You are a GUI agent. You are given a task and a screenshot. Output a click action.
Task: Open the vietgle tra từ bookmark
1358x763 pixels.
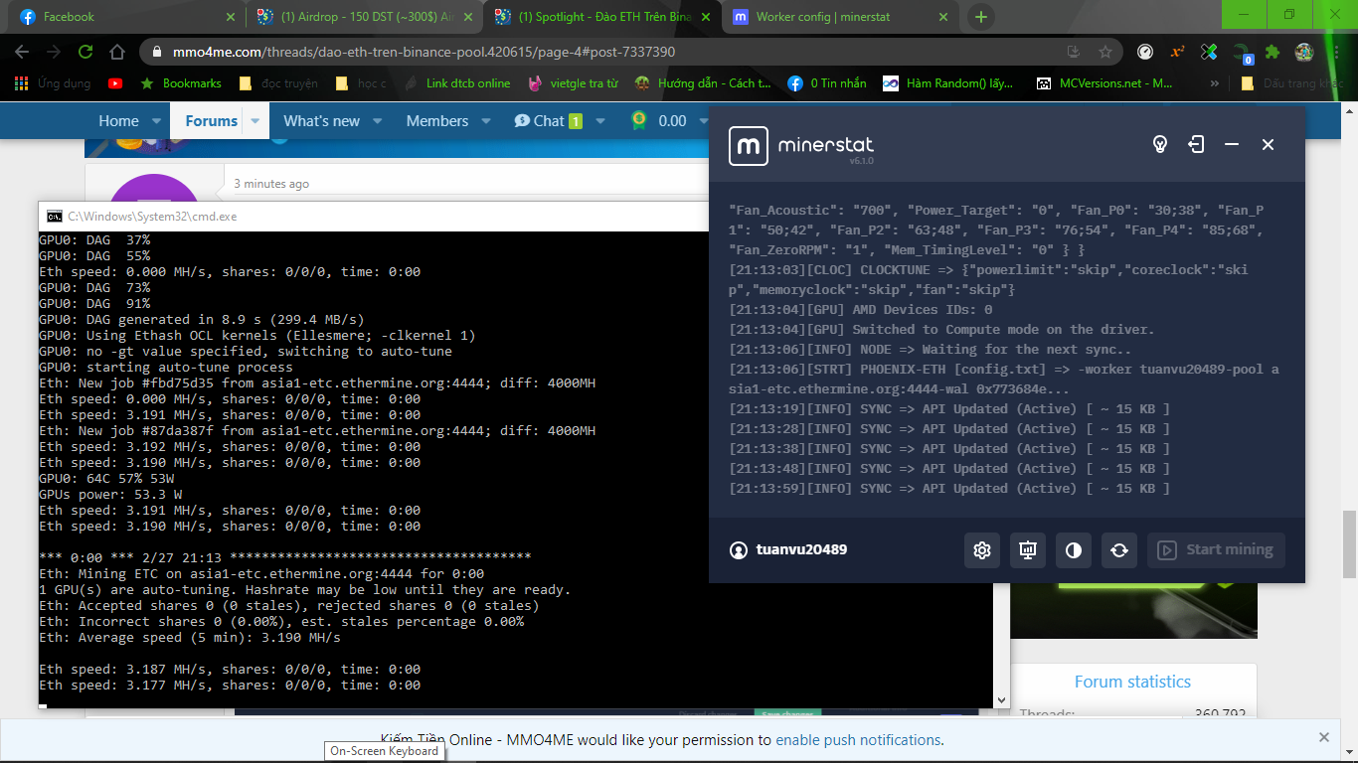572,83
